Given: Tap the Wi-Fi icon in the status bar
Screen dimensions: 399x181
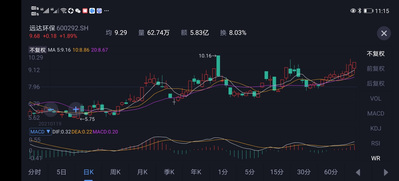Looking at the screenshot, I should [x=64, y=10].
